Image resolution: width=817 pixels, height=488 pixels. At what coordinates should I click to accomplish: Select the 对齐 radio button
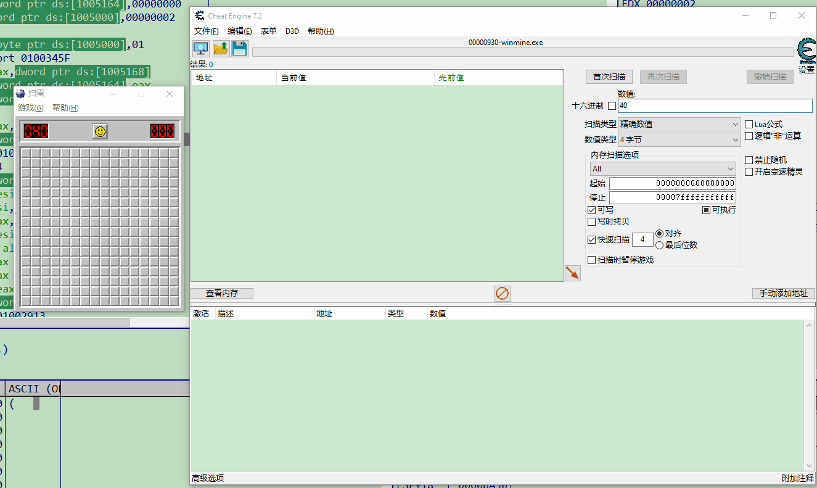click(x=660, y=234)
